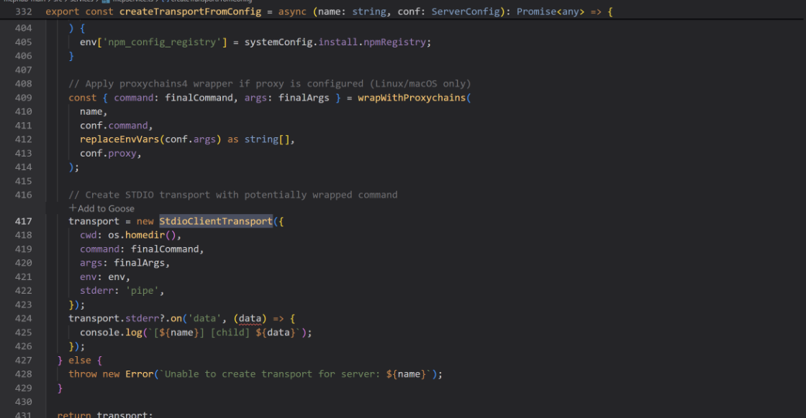Click 'env: env' on line 421
This screenshot has width=806, height=418.
pos(102,277)
